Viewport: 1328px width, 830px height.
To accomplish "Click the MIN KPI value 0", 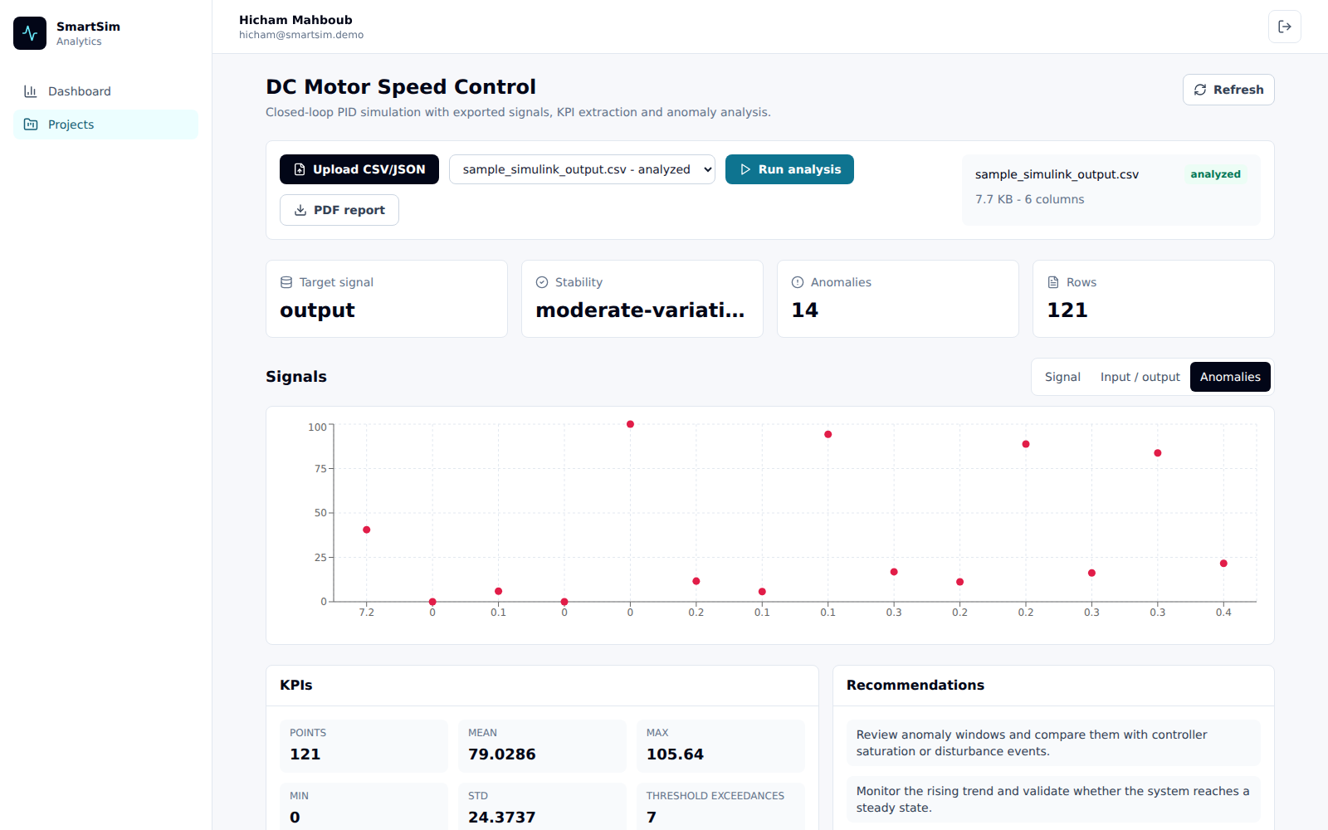I will tap(295, 818).
